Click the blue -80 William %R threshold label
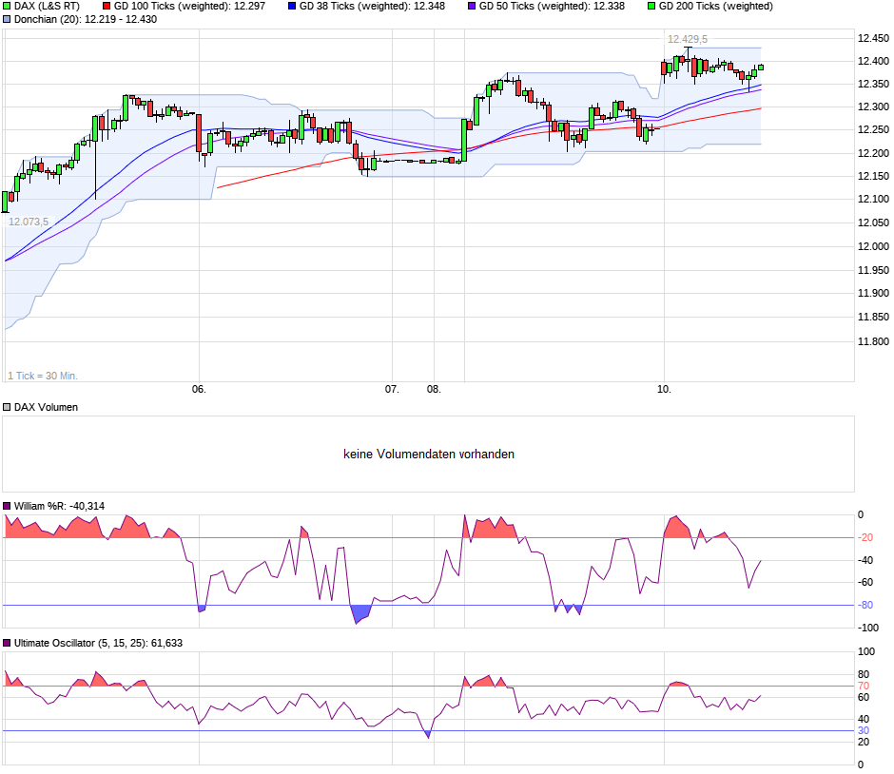 [865, 605]
